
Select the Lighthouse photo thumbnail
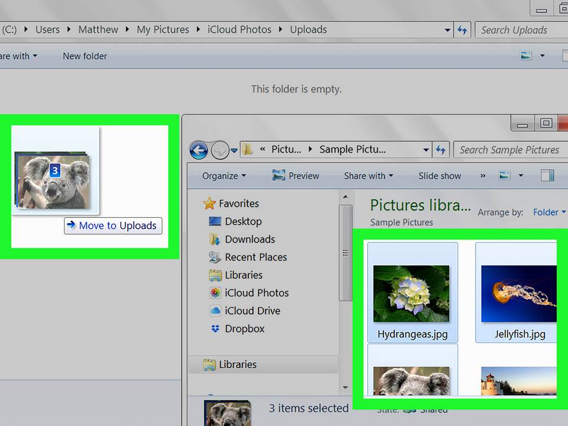[519, 380]
